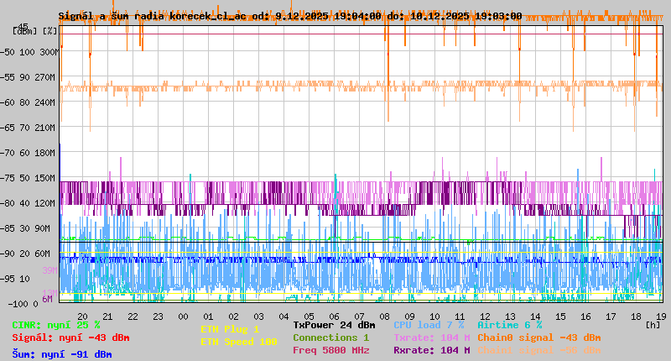Click the TxPower 24 dBm label
This screenshot has width=671, height=361.
click(x=334, y=325)
